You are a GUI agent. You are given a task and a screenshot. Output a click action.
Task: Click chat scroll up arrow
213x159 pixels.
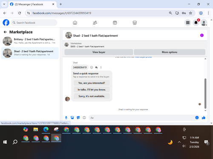click(205, 59)
